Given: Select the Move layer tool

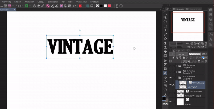Looking at the screenshot, I should pos(165,77).
